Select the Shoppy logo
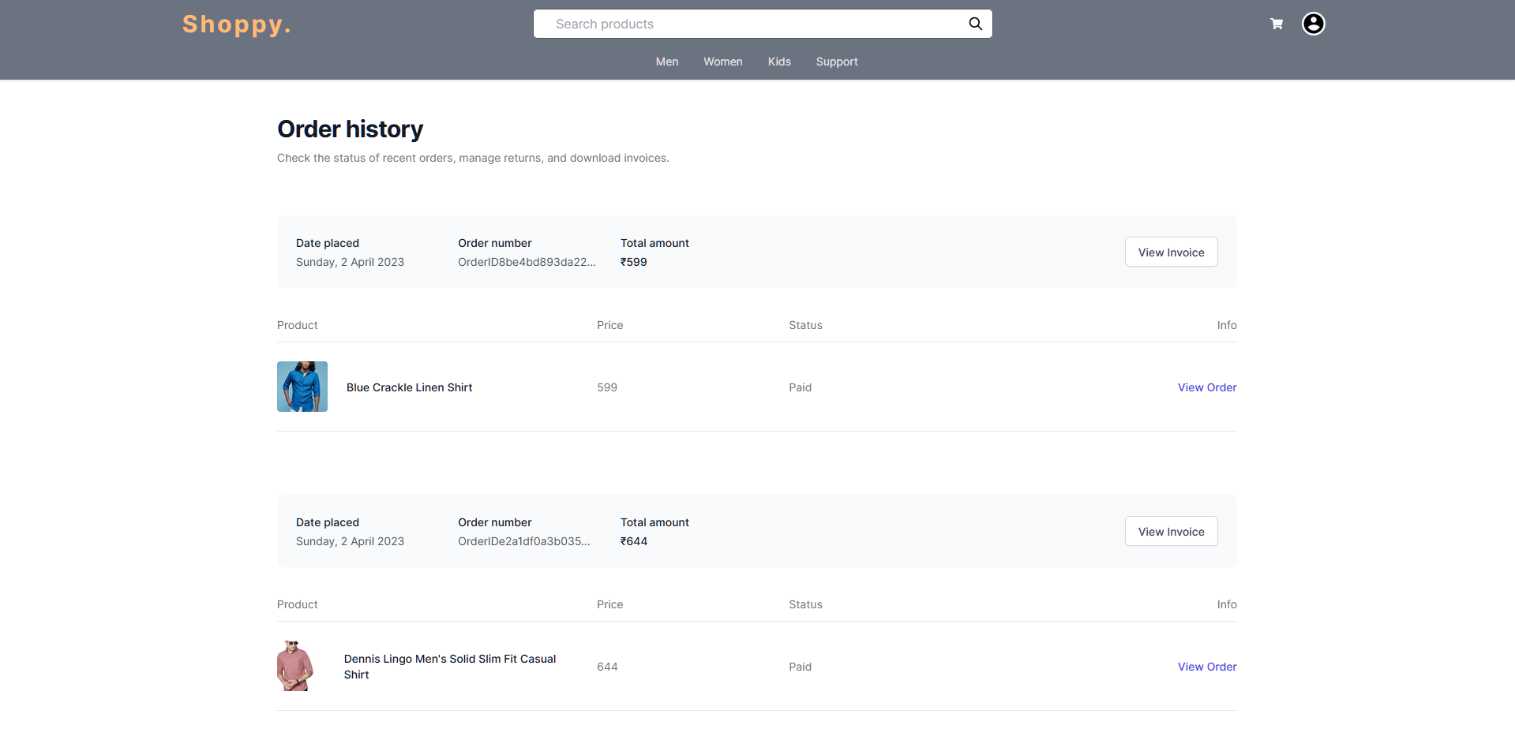This screenshot has height=729, width=1515. tap(236, 24)
